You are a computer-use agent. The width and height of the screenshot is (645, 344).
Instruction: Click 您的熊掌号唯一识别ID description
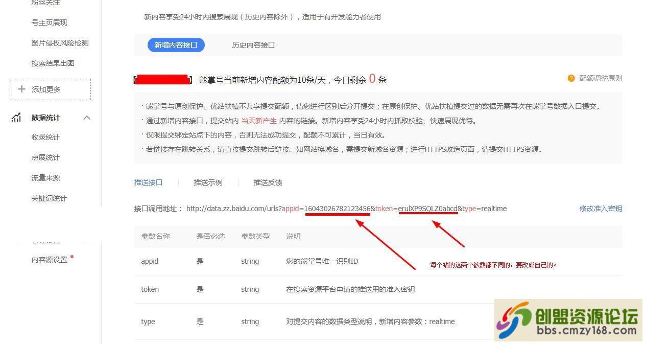pyautogui.click(x=322, y=261)
